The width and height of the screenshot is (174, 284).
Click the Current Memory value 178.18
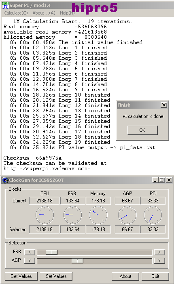[x=98, y=201]
